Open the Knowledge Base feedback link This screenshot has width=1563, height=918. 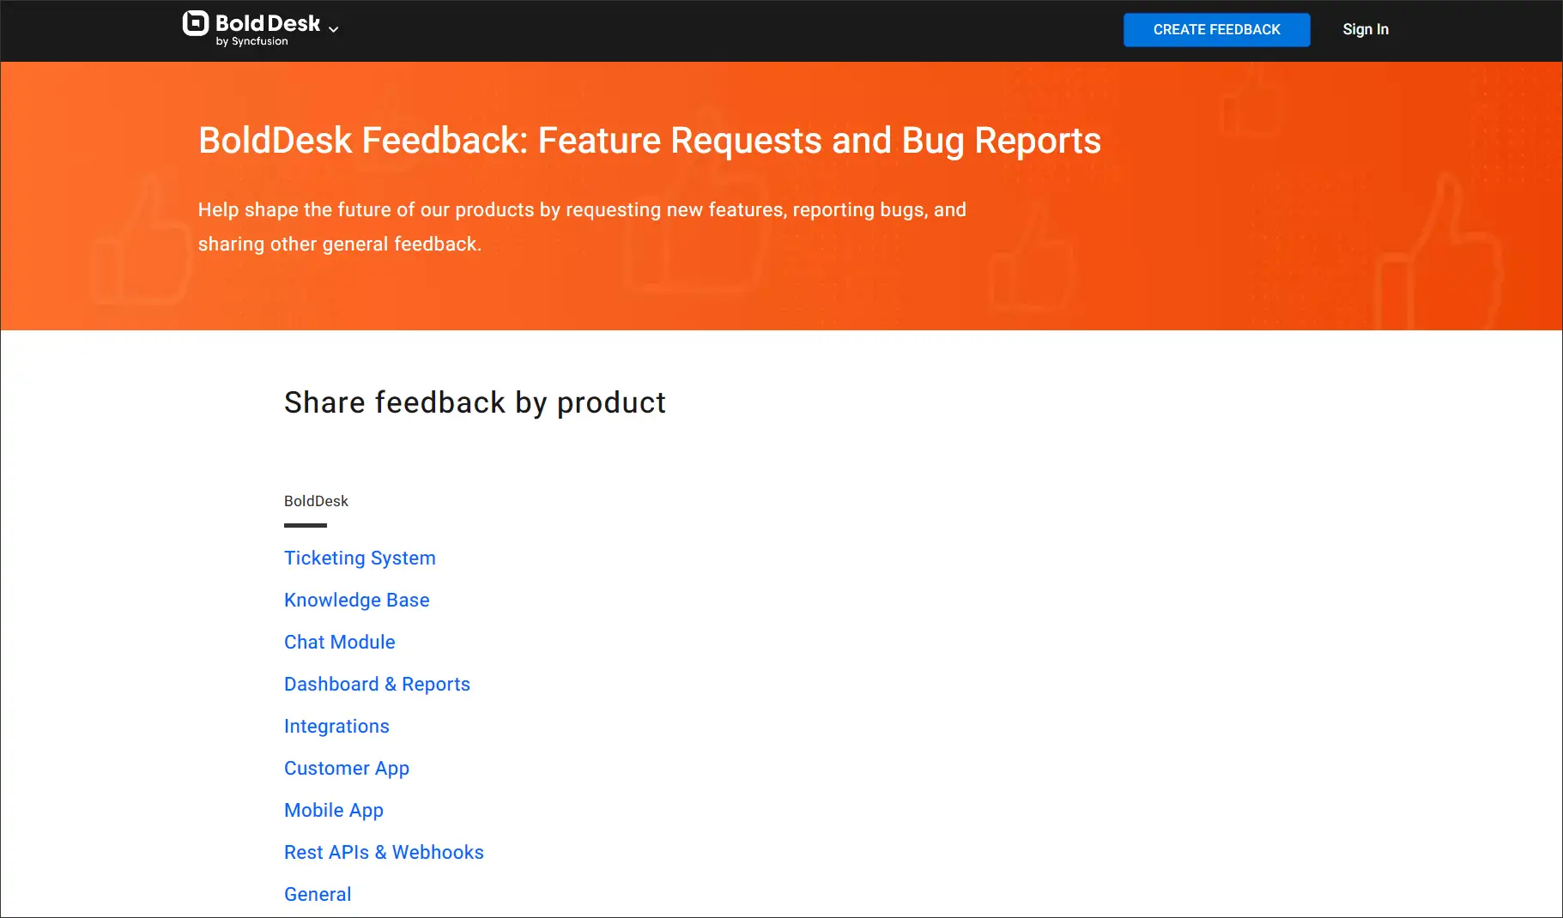coord(356,601)
